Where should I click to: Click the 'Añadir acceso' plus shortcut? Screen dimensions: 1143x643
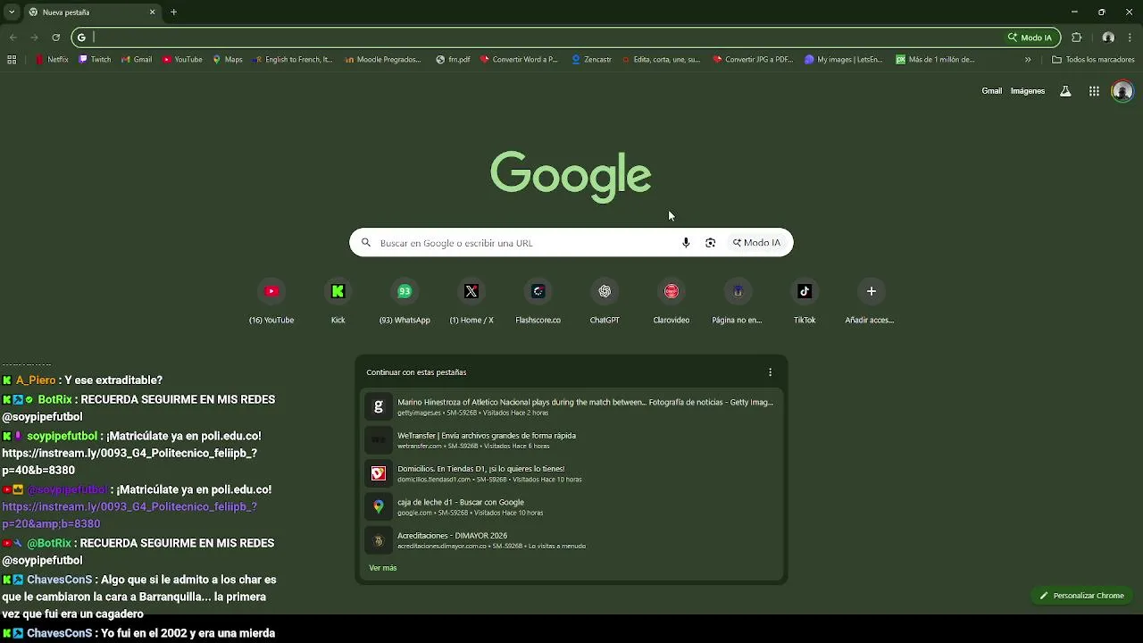point(871,302)
